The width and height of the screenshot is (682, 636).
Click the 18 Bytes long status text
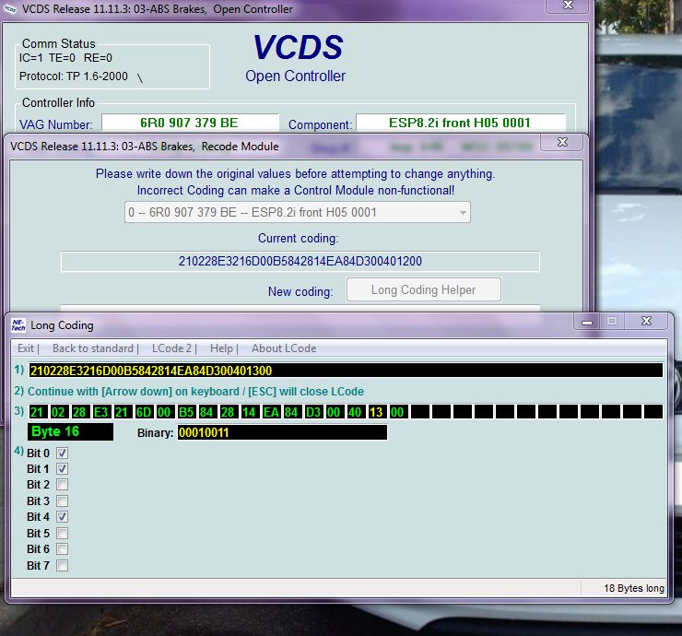634,588
